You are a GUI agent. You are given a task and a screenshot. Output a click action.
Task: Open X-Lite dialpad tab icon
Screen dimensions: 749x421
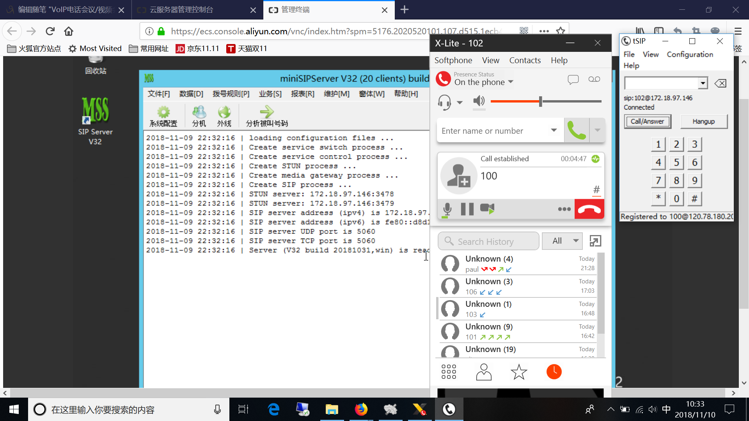click(x=449, y=372)
